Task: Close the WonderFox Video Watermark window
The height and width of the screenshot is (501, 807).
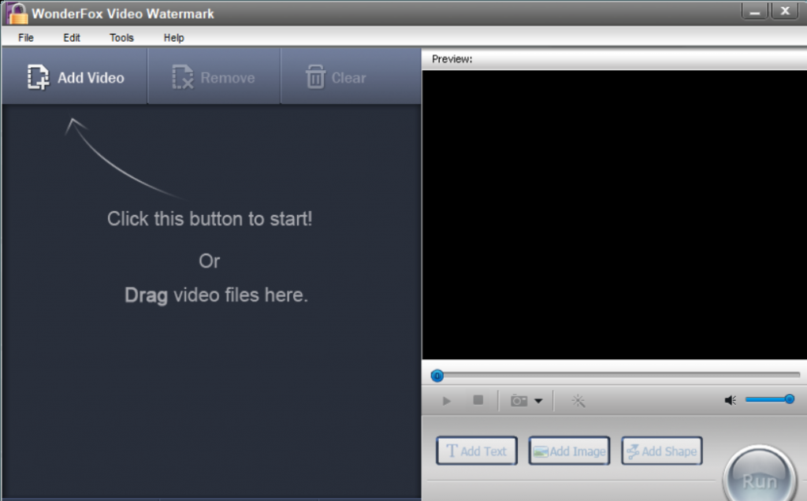Action: click(785, 11)
